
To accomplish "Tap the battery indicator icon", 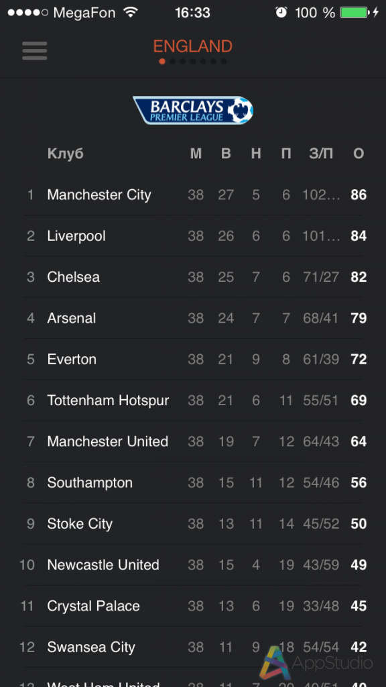I will (x=354, y=12).
